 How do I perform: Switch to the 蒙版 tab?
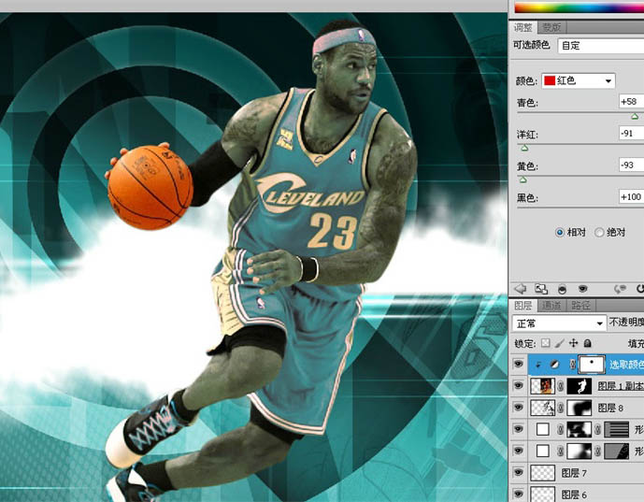[x=552, y=27]
